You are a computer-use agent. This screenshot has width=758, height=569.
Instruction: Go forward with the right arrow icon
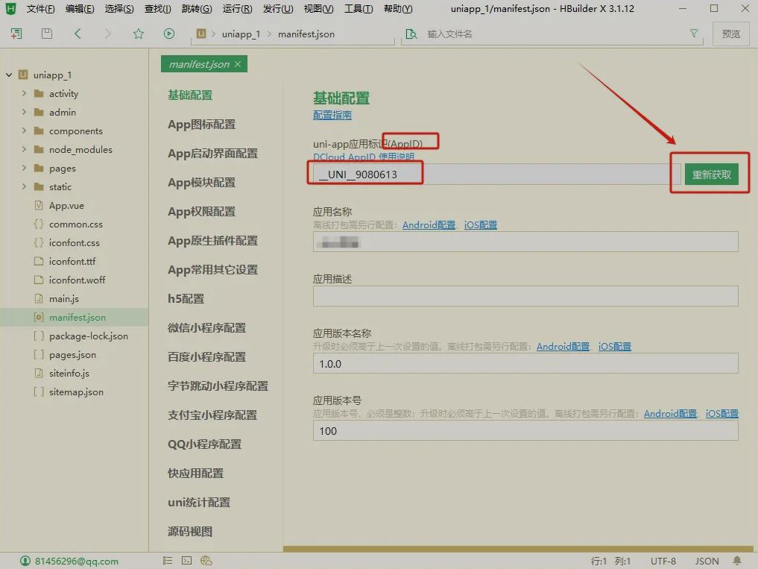click(x=107, y=34)
